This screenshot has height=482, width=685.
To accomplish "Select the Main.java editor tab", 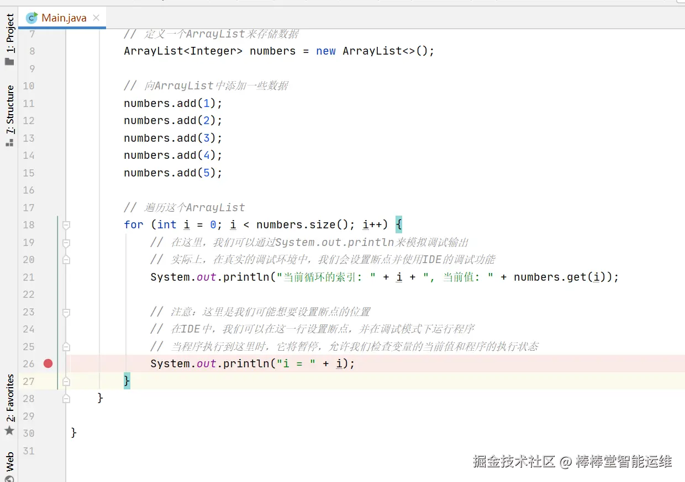I will tap(62, 18).
